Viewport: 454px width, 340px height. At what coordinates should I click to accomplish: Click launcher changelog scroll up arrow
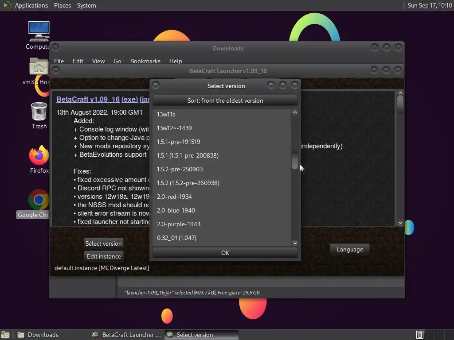point(400,93)
